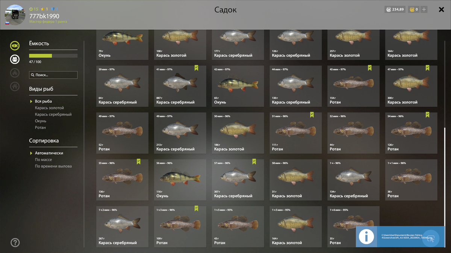
Task: Toggle checkmark on 307 г Карась серебряный
Action: point(254,162)
